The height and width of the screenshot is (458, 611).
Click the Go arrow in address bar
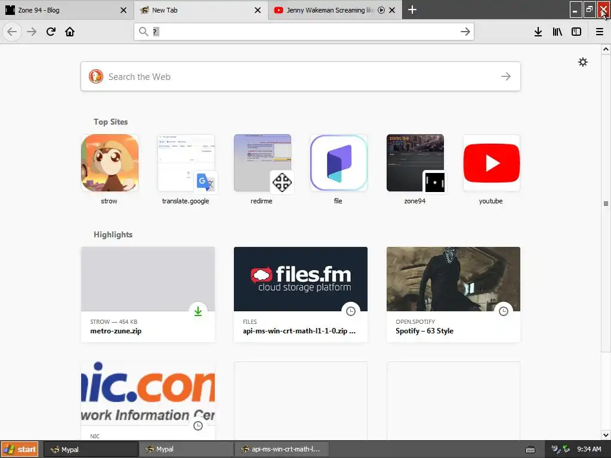point(465,32)
